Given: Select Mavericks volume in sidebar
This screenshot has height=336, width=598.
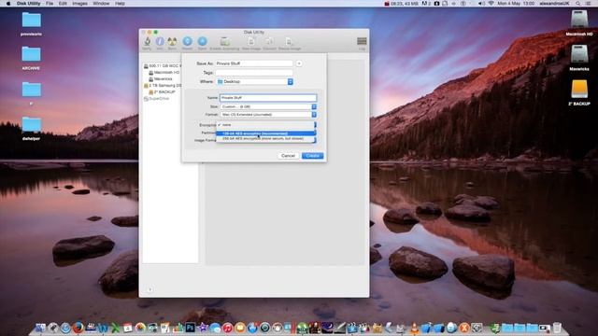Looking at the screenshot, I should point(161,78).
